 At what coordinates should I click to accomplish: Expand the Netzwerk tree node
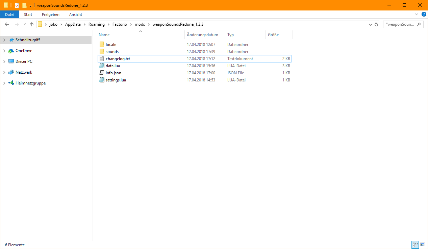(4, 72)
